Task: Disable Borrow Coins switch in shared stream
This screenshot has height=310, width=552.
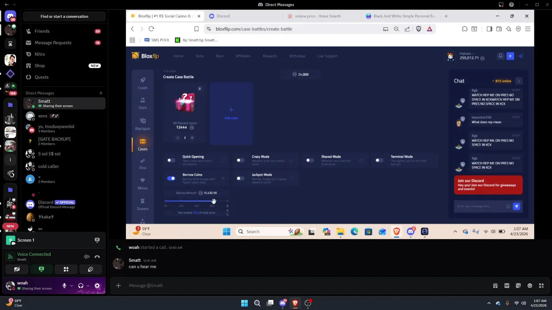Action: [x=171, y=178]
